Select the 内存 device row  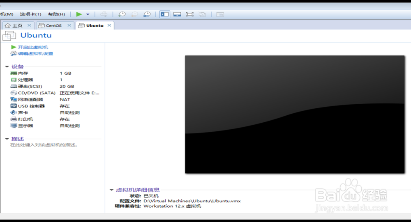pos(55,73)
